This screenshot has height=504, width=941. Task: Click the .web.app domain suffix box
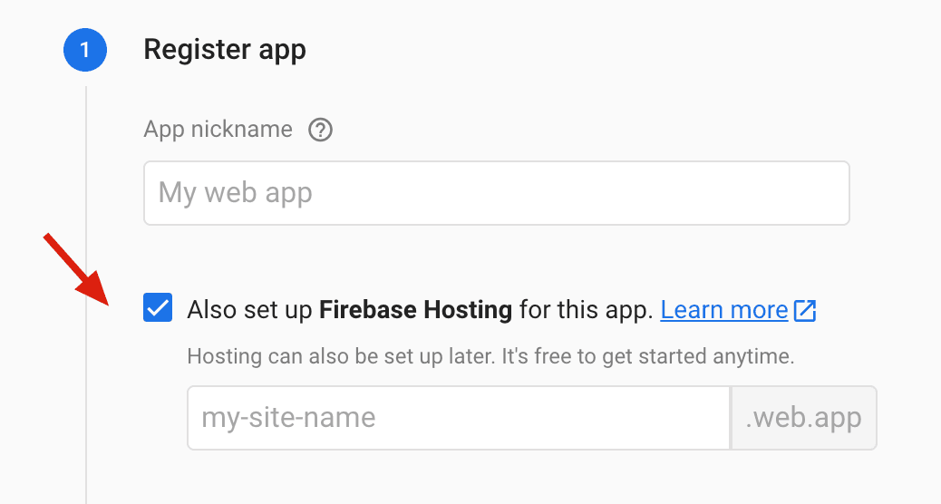pos(803,418)
